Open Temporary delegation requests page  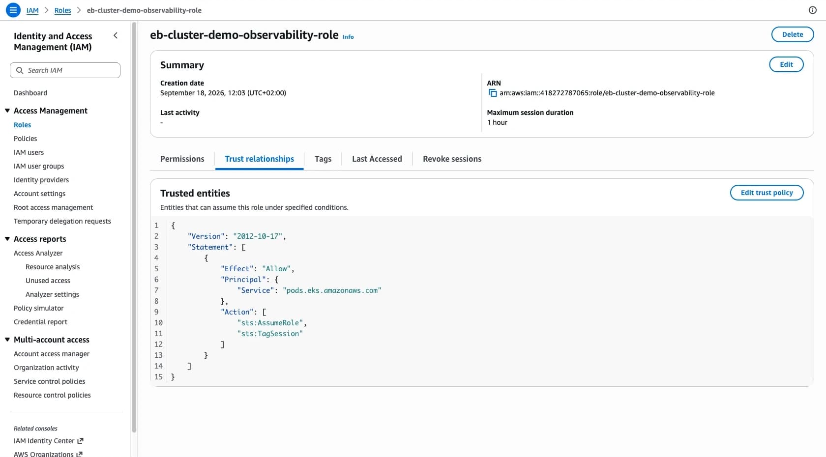(x=62, y=221)
